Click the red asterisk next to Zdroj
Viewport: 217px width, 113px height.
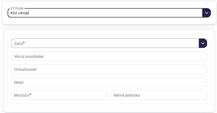tap(24, 43)
